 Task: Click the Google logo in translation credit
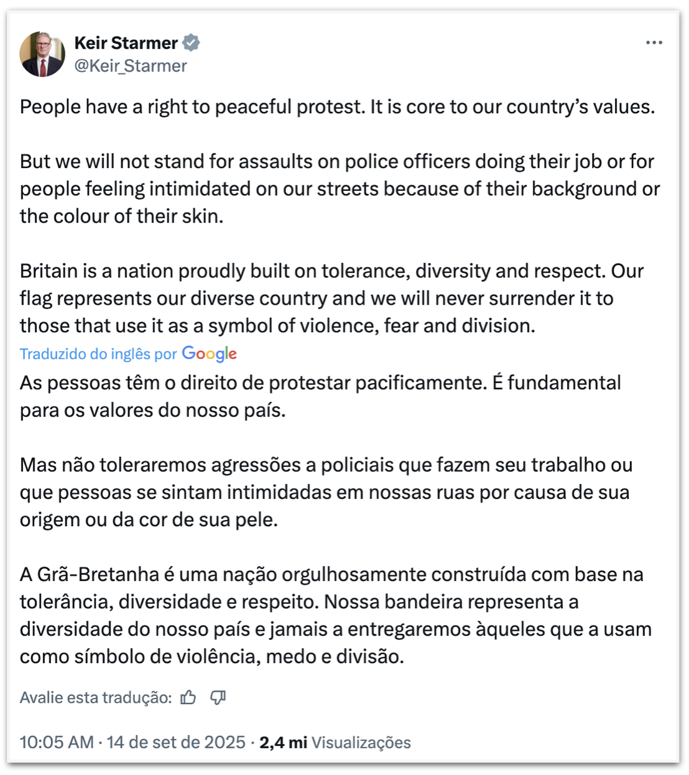click(x=209, y=354)
